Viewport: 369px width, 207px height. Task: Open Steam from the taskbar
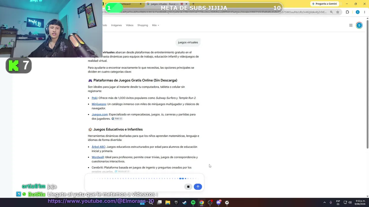coord(184,202)
